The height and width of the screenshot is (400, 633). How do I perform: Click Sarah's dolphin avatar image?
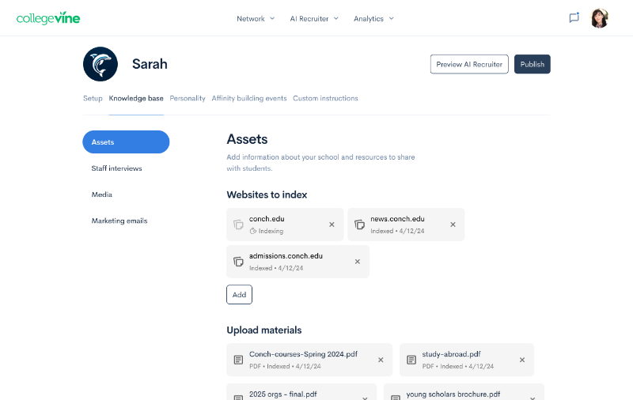[x=100, y=64]
